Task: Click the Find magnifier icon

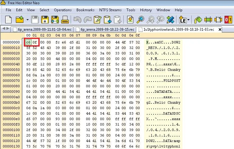Action: tap(140, 20)
